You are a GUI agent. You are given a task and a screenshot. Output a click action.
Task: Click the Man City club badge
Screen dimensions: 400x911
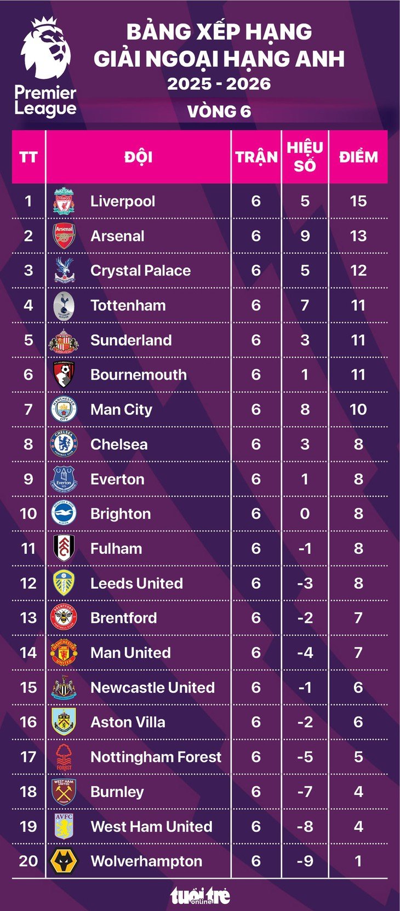(x=64, y=409)
